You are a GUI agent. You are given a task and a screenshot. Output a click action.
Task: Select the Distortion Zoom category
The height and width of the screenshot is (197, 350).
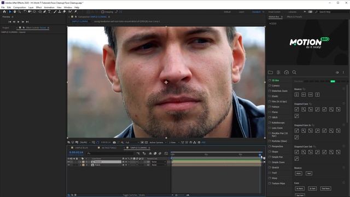[279, 91]
